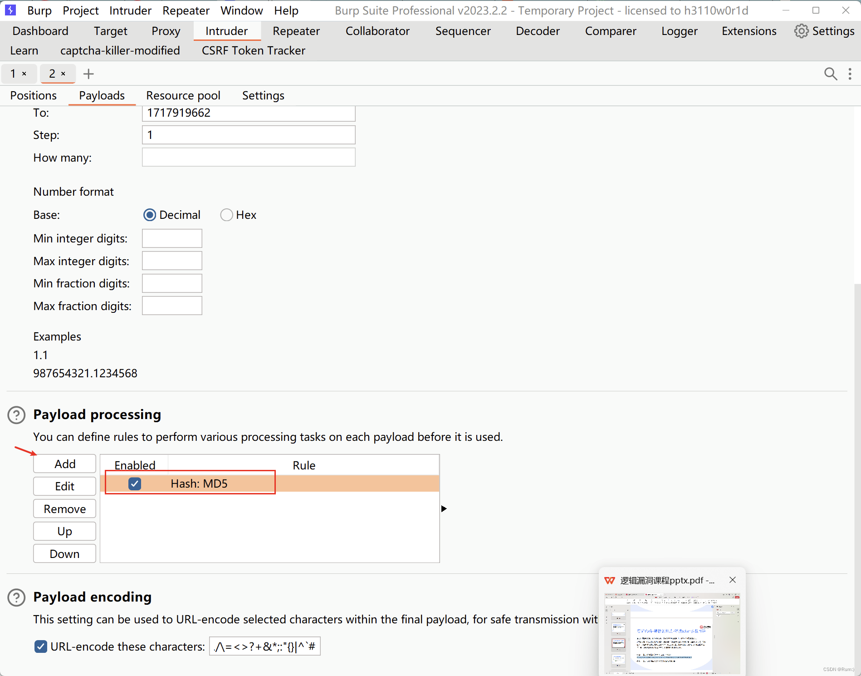The image size is (861, 676).
Task: Add a new Intruder tab with plus
Action: 88,74
